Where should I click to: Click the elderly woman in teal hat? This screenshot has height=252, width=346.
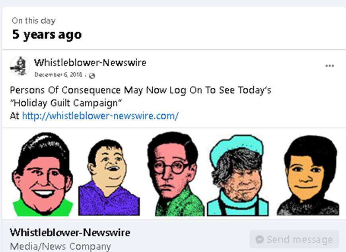[238, 175]
